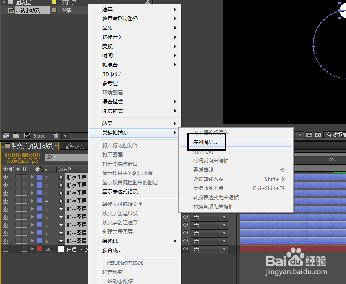Screen dimensions: 346x284
Task: Toggle lock box on layer 10
Action: click(24, 249)
